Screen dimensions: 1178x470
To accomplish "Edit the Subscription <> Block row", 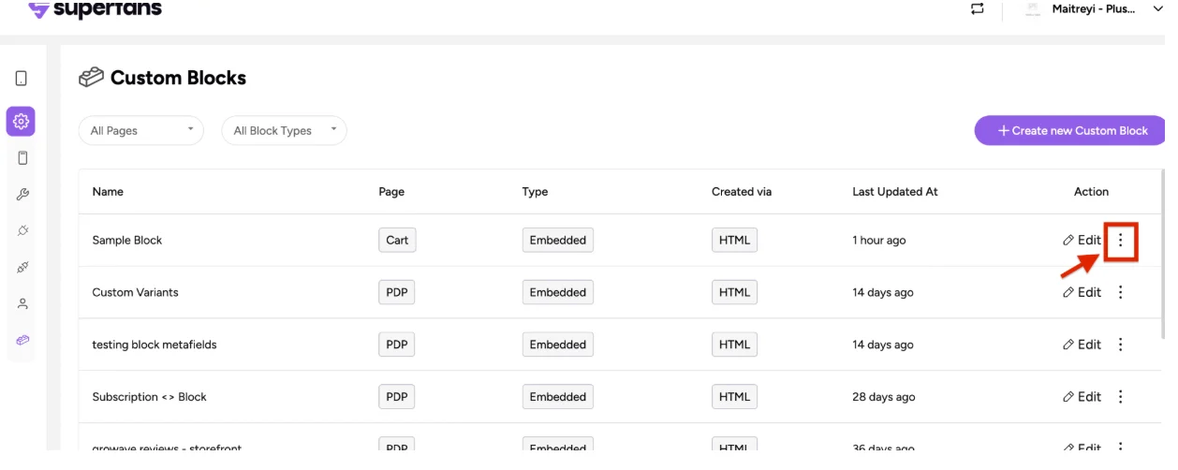I will click(x=1082, y=397).
